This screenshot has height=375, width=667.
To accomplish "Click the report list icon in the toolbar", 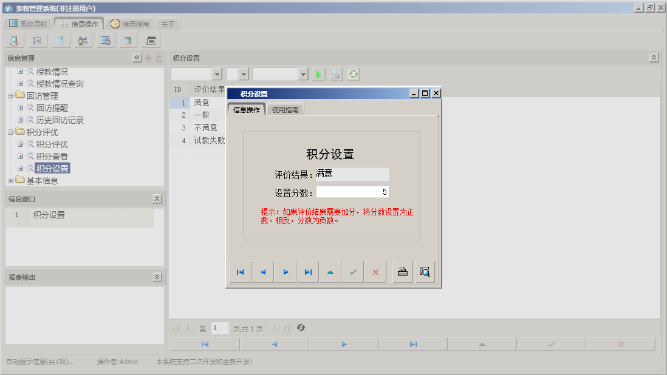I will 37,40.
